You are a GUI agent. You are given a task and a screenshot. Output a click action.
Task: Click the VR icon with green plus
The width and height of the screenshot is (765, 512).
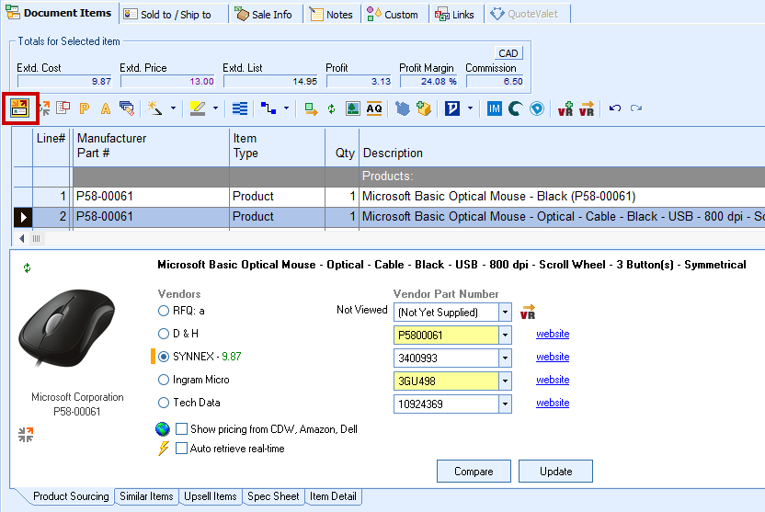565,108
